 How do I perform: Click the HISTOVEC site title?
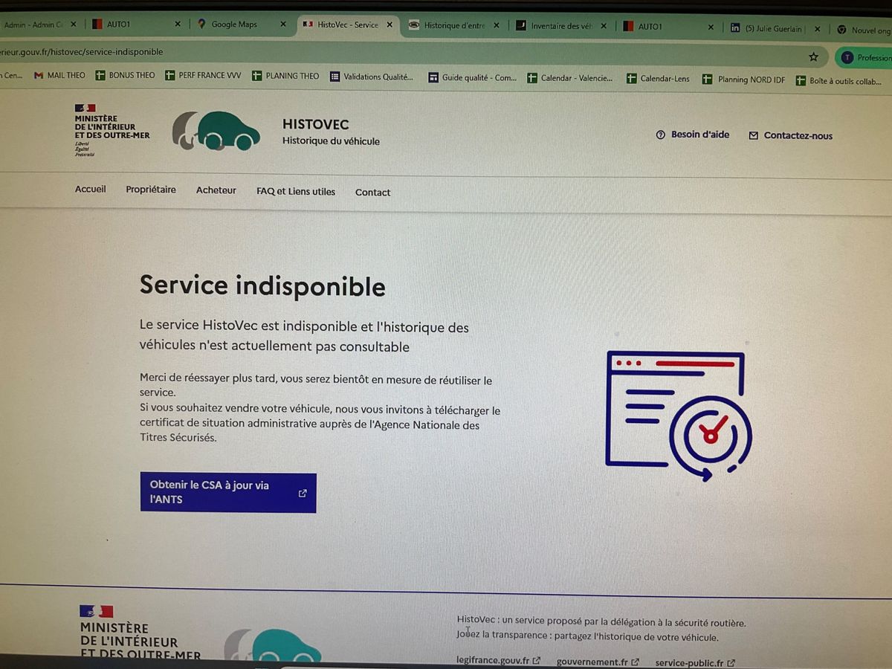(315, 124)
